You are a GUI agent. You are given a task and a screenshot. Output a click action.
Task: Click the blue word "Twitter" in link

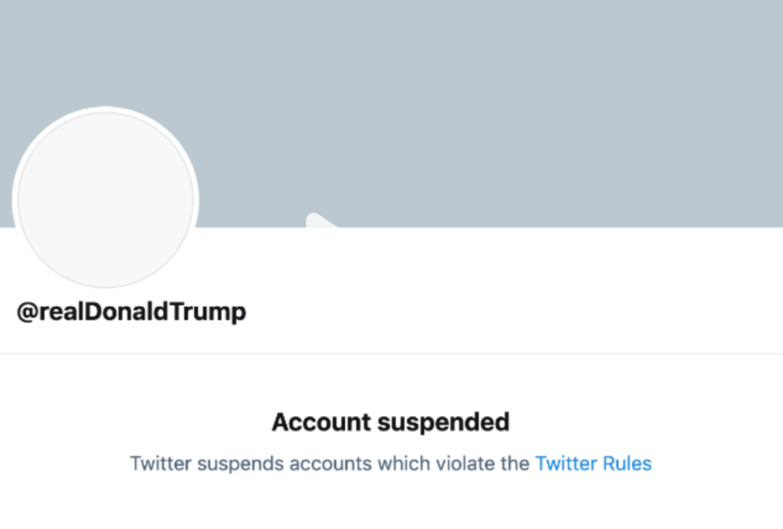pyautogui.click(x=563, y=463)
